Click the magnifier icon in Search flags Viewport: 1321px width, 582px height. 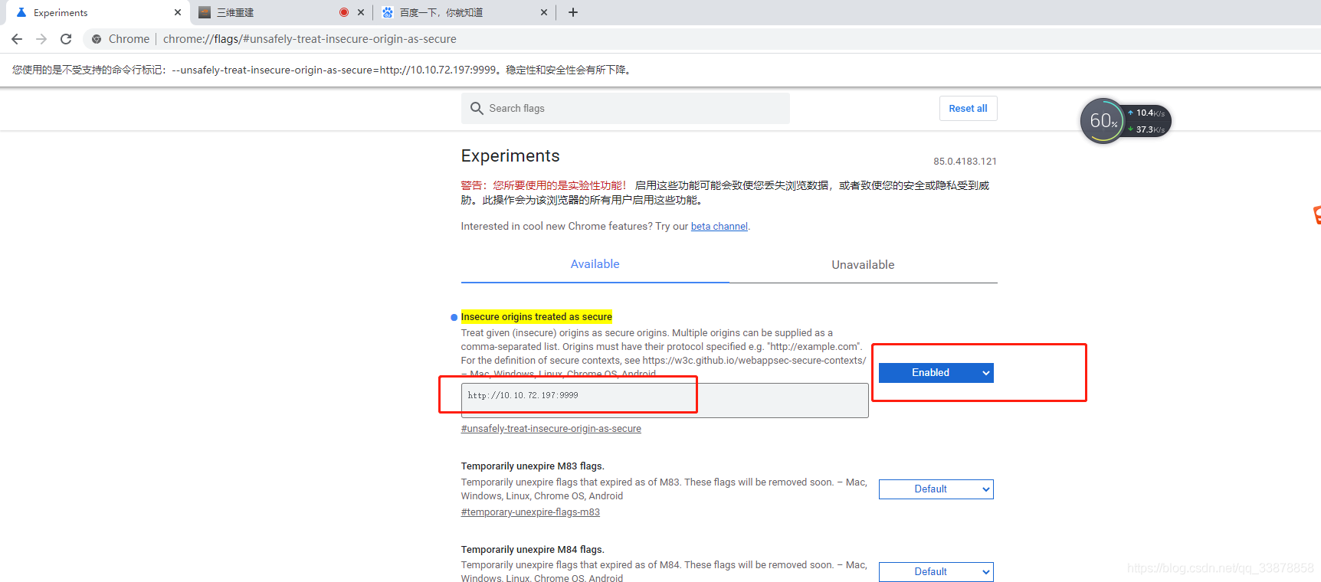pyautogui.click(x=477, y=108)
